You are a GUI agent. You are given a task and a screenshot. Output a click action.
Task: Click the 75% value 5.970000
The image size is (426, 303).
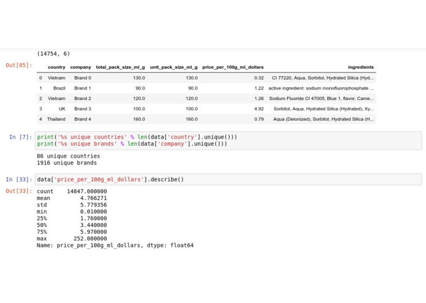point(93,232)
